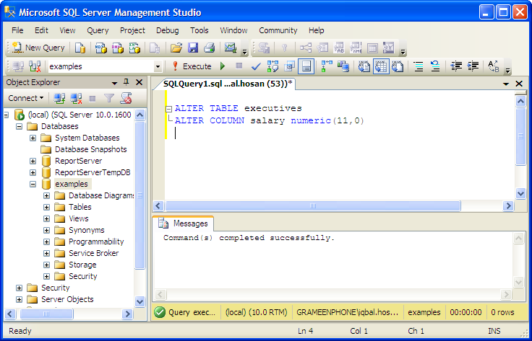Open a Database Engine Query
This screenshot has height=341, width=532.
click(80, 48)
